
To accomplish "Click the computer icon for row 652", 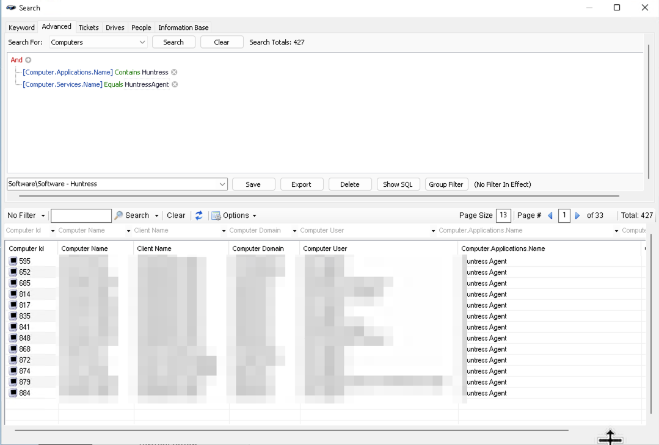I will (13, 272).
